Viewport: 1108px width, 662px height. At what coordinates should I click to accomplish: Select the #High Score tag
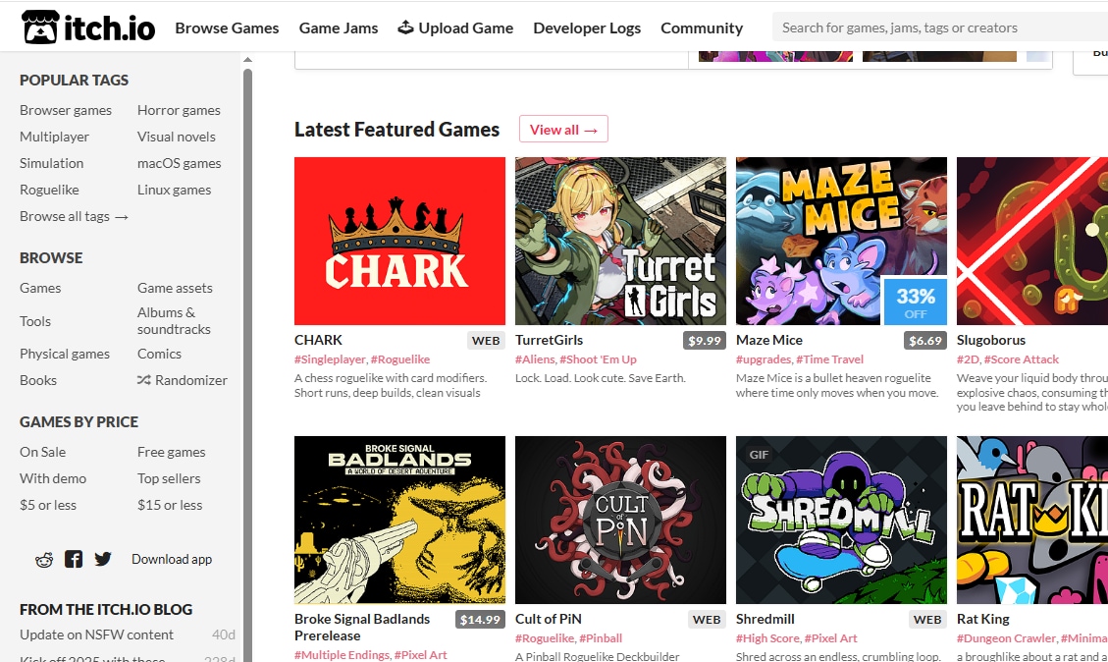[768, 638]
